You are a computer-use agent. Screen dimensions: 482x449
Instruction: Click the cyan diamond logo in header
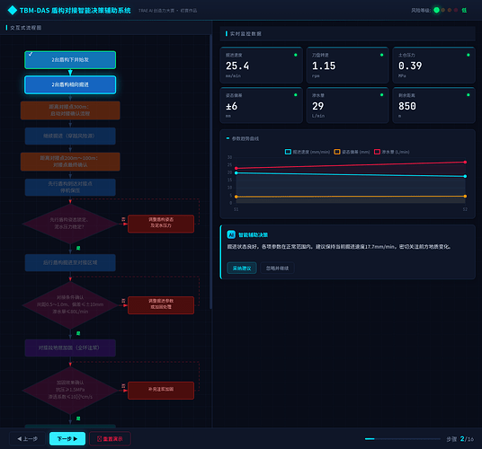[x=13, y=10]
